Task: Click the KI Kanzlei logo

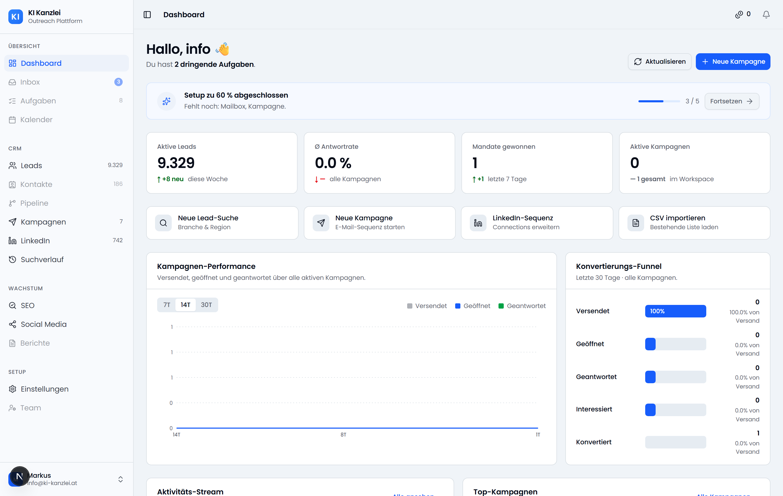Action: 16,17
